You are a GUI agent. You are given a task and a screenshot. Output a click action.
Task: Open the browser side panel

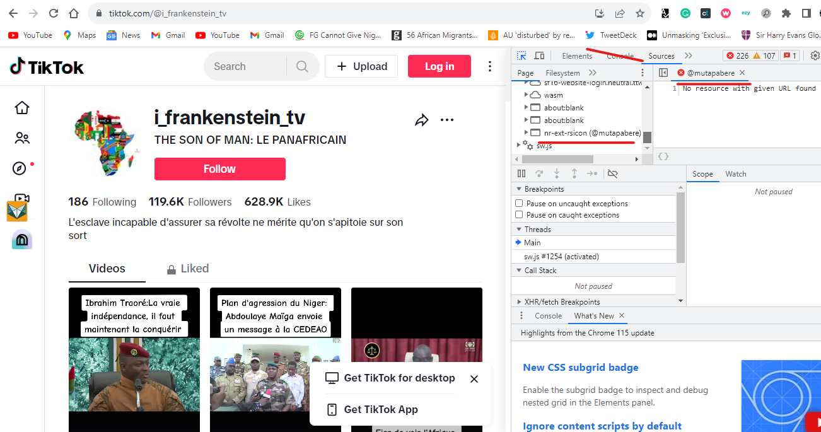(806, 13)
